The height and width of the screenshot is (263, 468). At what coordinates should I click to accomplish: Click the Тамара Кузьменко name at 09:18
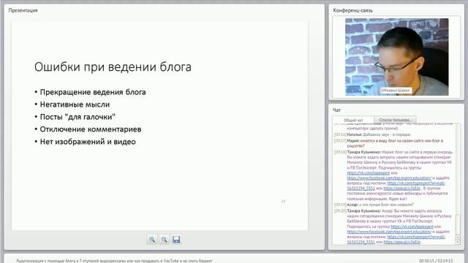point(364,152)
